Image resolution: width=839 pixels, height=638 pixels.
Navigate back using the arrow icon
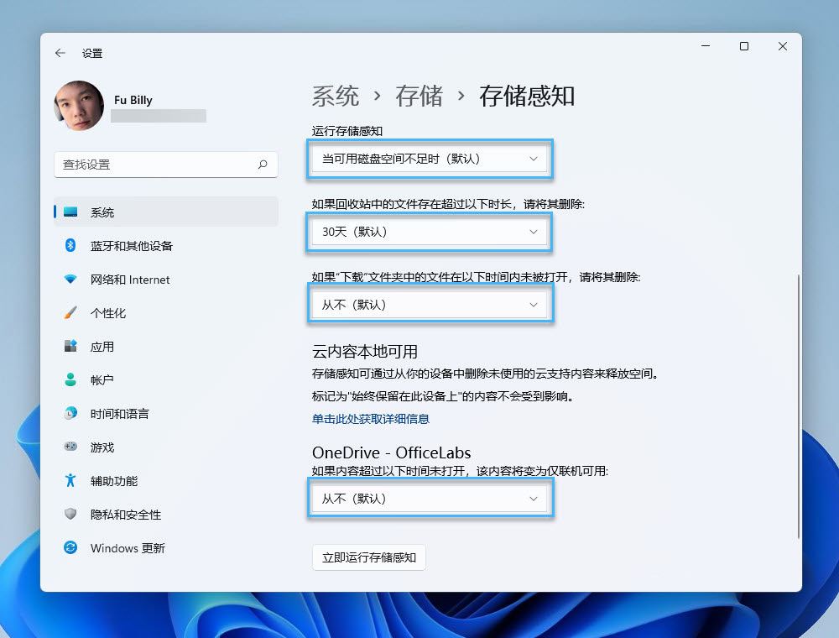click(x=60, y=52)
